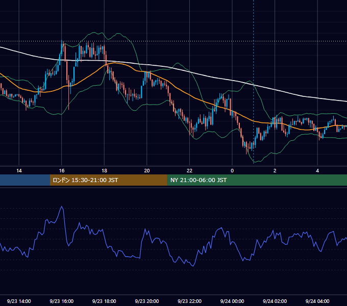Click the 9/23 20:00 time label
The image size is (347, 306).
147,301
